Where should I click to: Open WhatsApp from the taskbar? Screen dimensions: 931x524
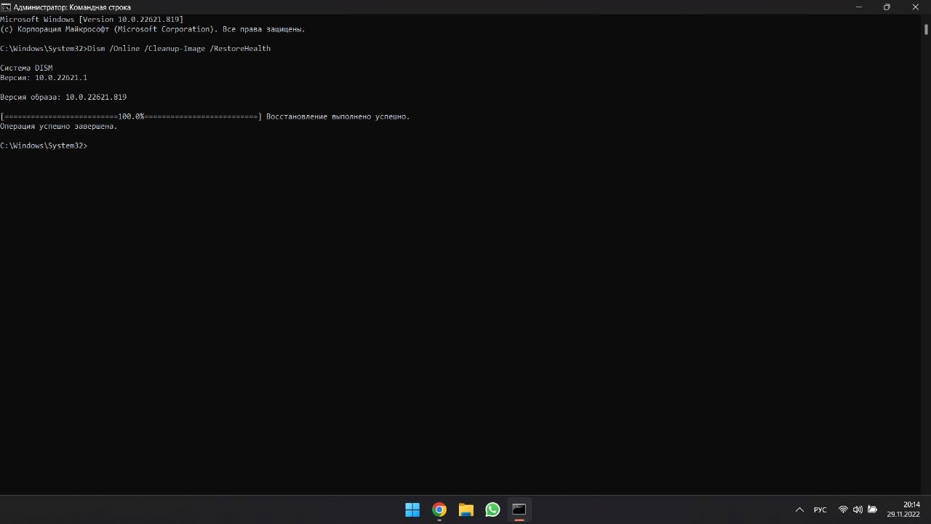click(x=492, y=509)
